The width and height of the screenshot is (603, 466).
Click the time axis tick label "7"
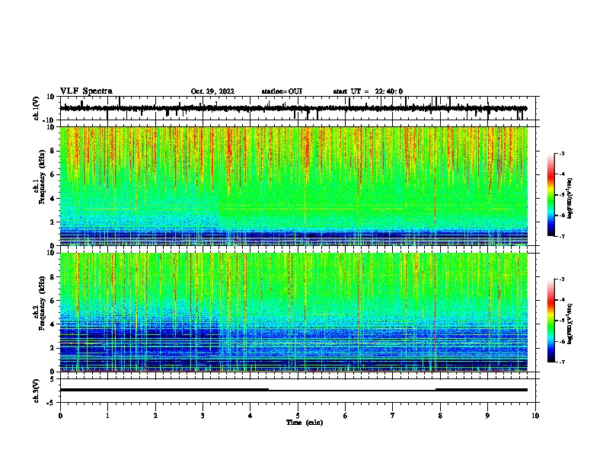pyautogui.click(x=393, y=416)
